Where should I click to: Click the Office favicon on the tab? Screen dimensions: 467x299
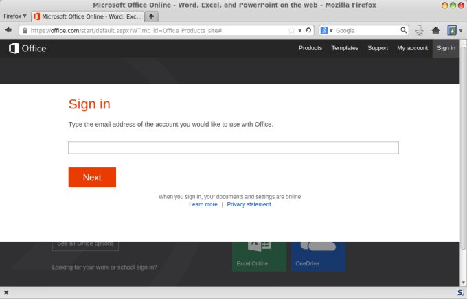coord(37,16)
